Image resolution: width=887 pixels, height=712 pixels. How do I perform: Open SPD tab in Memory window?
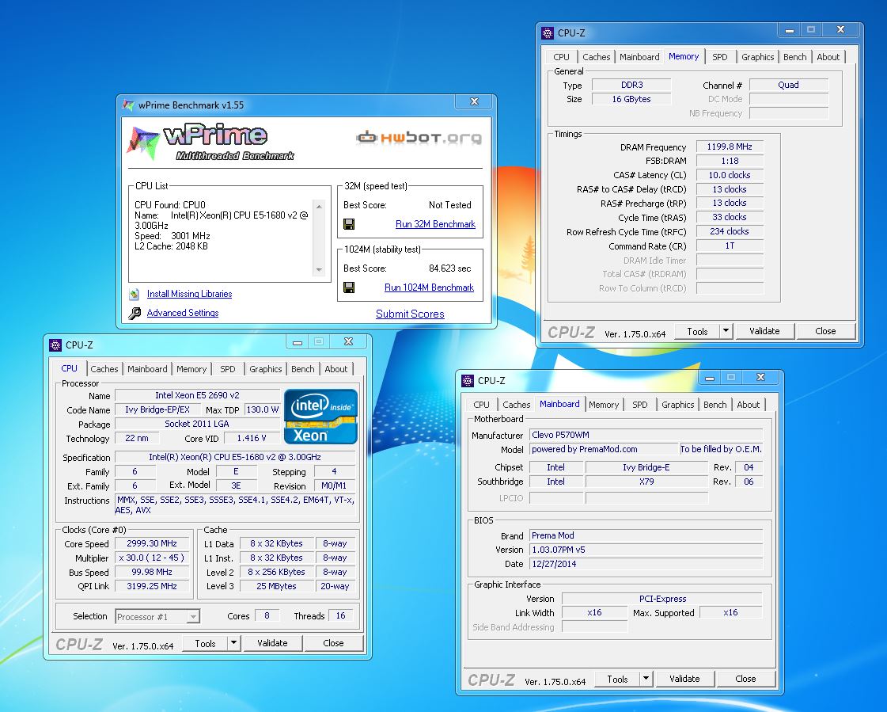pyautogui.click(x=719, y=57)
